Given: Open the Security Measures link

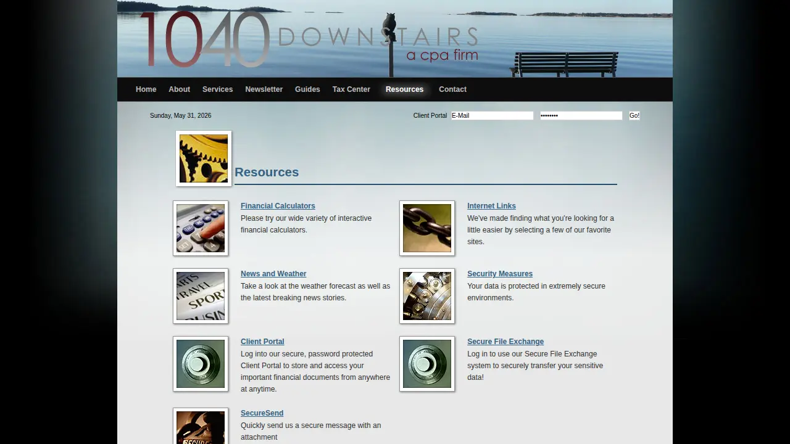Looking at the screenshot, I should (500, 274).
